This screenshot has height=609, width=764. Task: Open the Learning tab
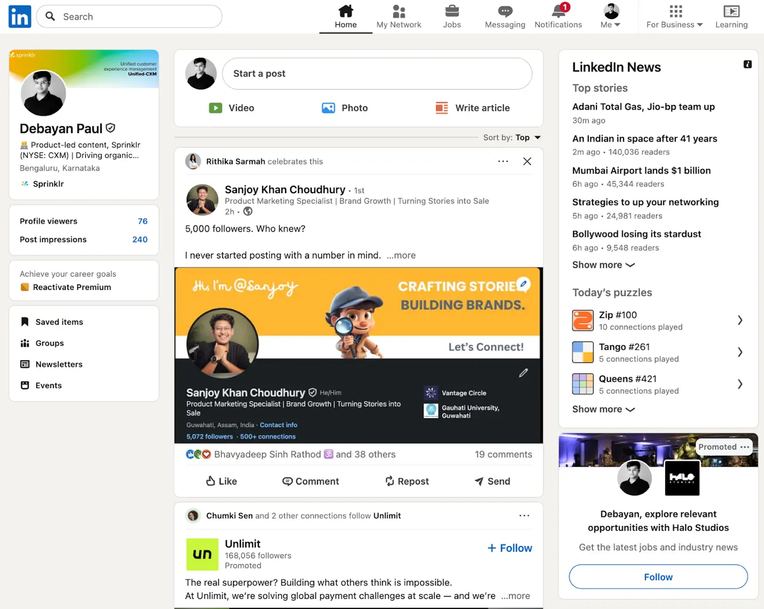pyautogui.click(x=731, y=17)
